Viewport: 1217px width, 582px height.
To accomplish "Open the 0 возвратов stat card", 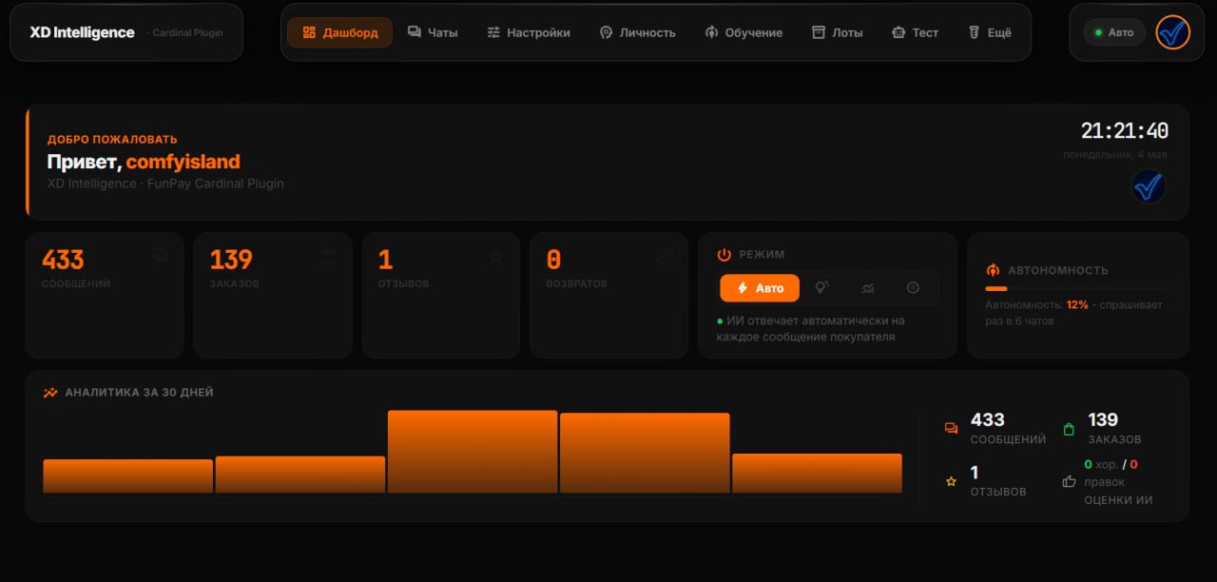I will point(608,296).
